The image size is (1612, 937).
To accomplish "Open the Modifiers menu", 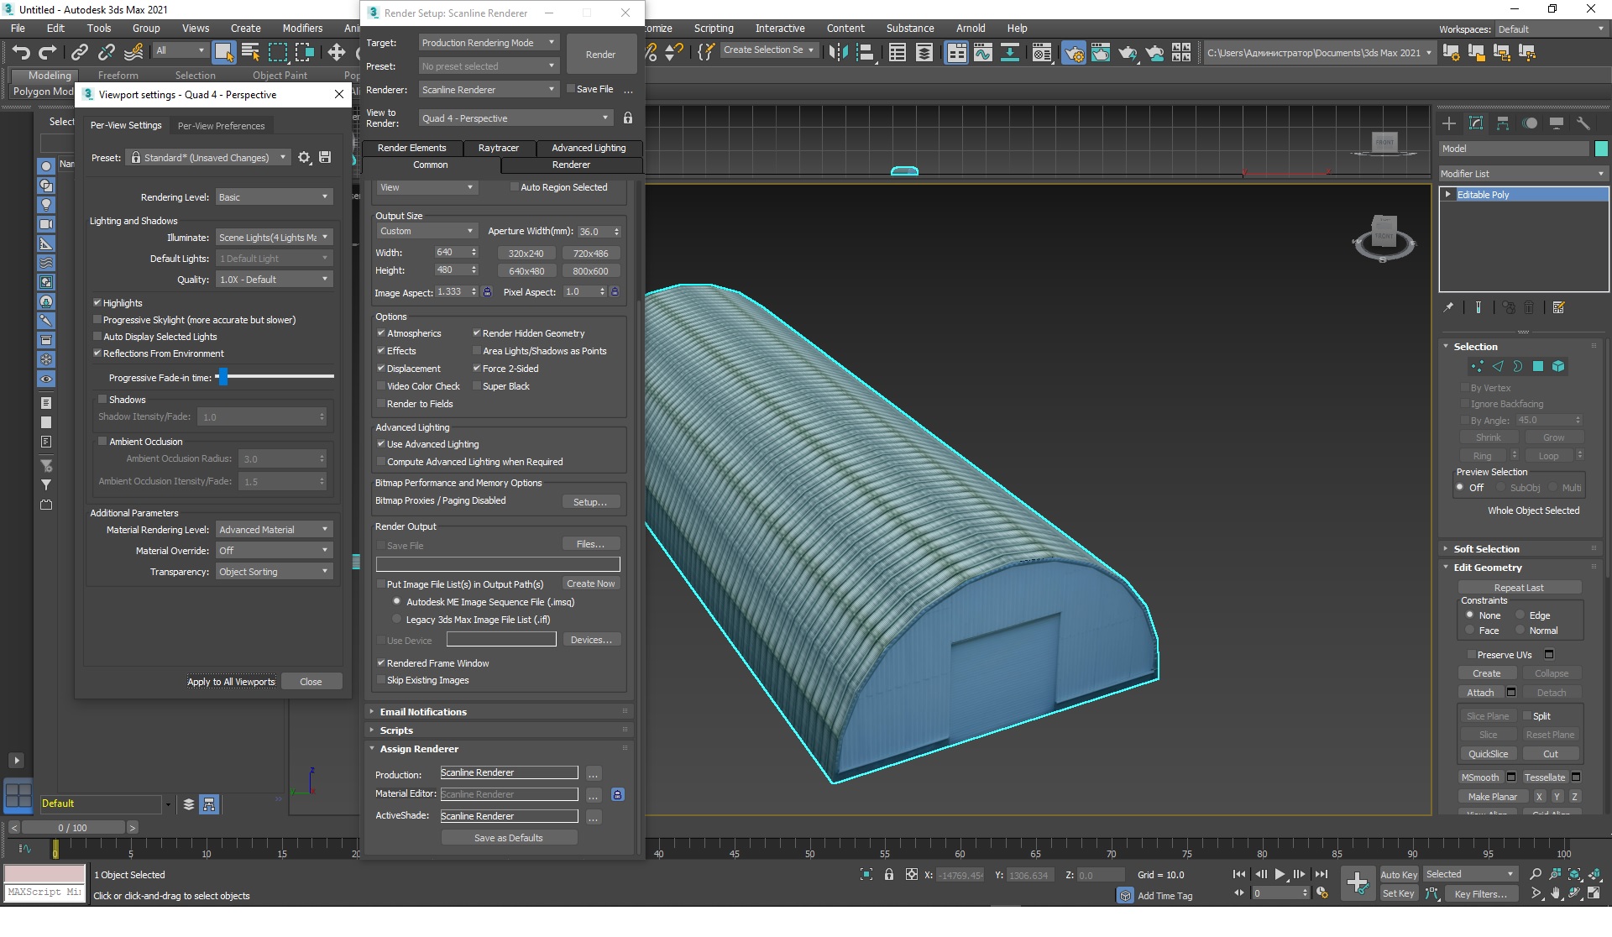I will (302, 28).
